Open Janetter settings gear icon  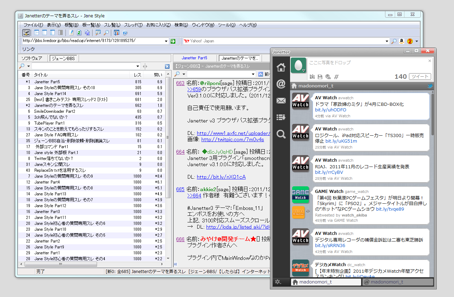(x=277, y=282)
